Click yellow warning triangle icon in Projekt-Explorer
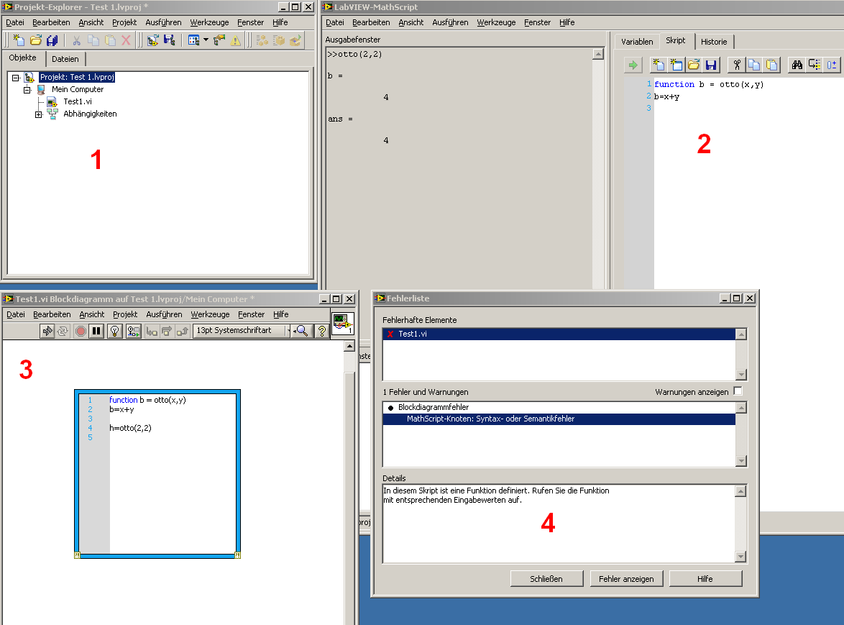Viewport: 844px width, 625px height. coord(236,40)
